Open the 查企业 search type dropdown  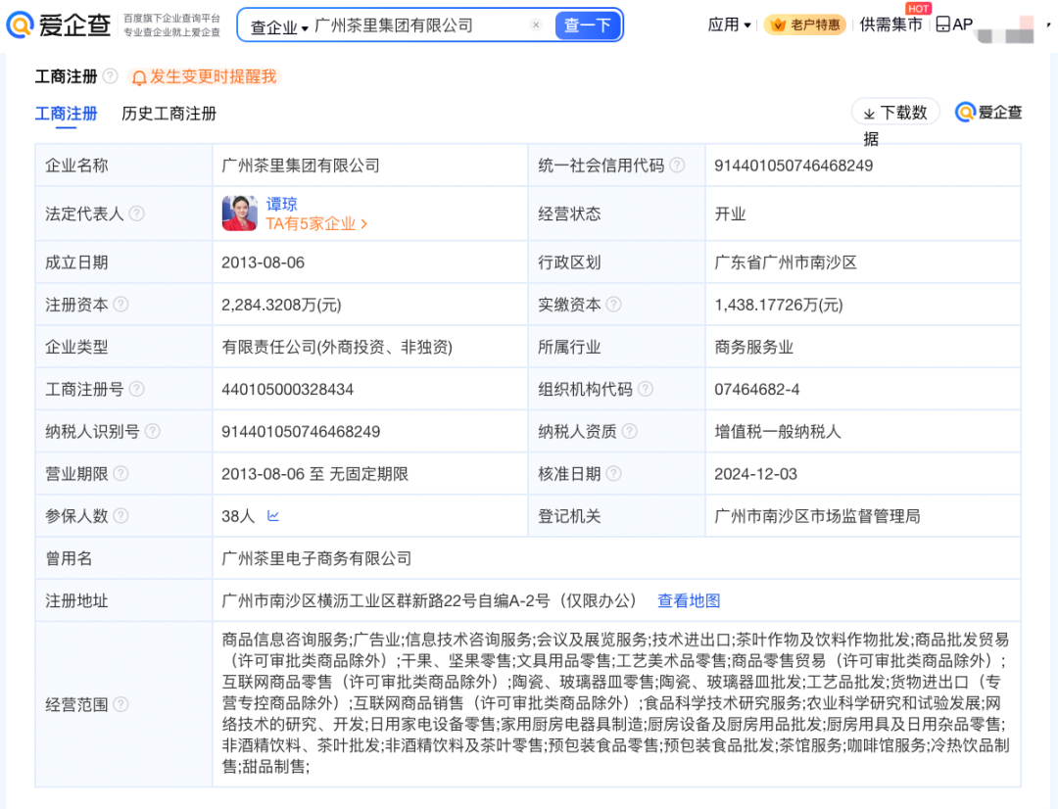pos(278,26)
